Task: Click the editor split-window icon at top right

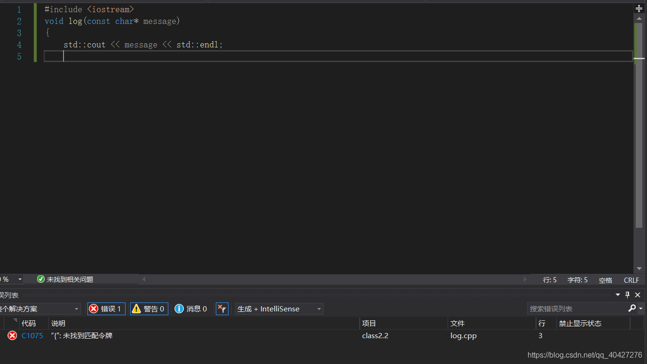Action: 639,8
